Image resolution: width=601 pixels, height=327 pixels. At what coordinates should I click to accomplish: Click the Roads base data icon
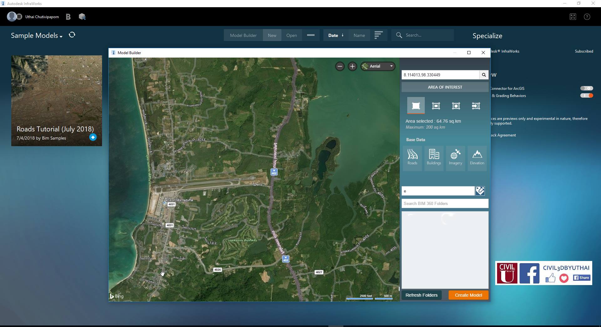pyautogui.click(x=412, y=158)
